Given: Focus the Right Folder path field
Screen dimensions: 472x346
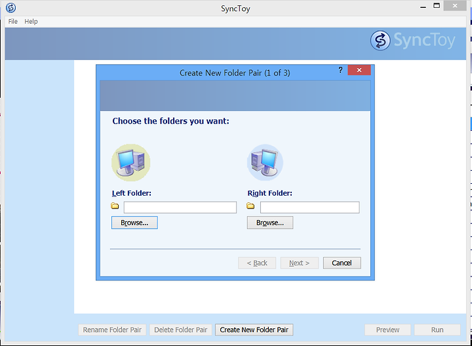Looking at the screenshot, I should pos(309,207).
